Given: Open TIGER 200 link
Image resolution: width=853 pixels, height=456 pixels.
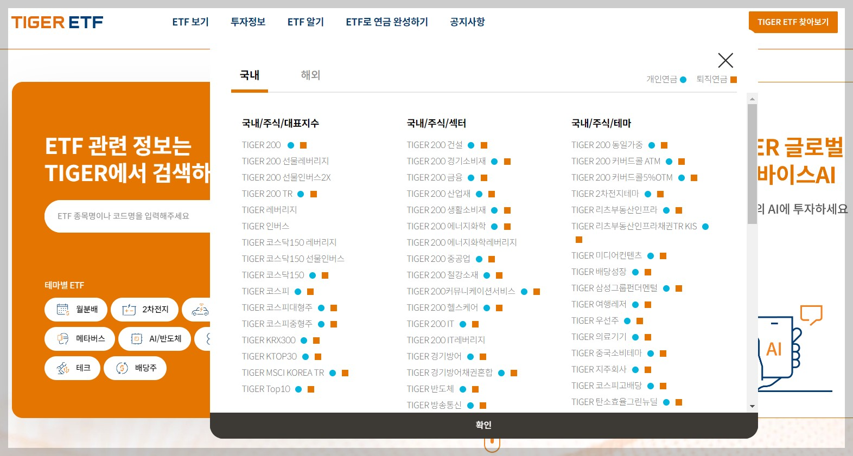Looking at the screenshot, I should [x=262, y=145].
